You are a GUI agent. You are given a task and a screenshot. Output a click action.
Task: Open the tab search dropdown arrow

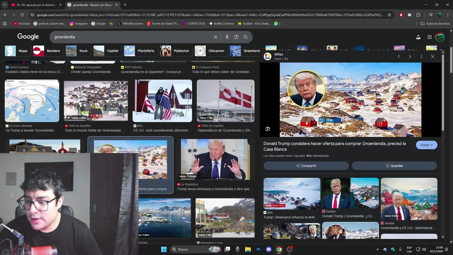point(4,5)
